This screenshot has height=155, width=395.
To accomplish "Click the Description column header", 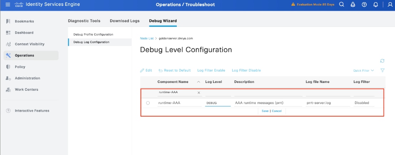I will 244,82.
